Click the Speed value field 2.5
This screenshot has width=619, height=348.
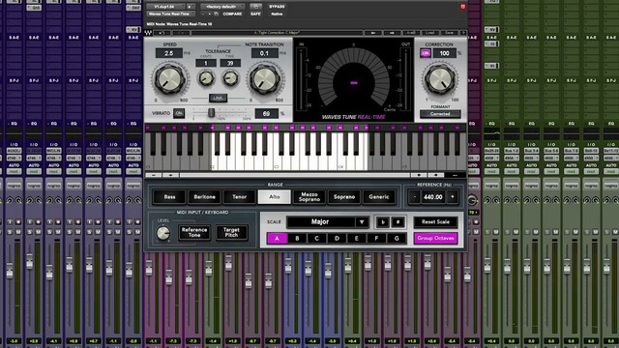pyautogui.click(x=169, y=53)
